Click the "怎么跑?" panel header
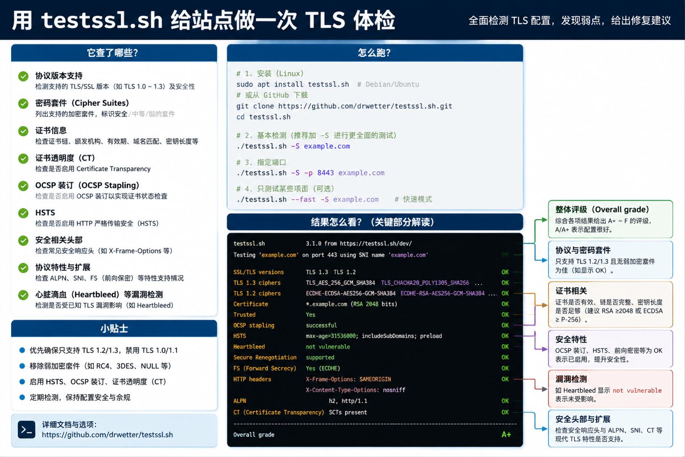 pos(375,53)
